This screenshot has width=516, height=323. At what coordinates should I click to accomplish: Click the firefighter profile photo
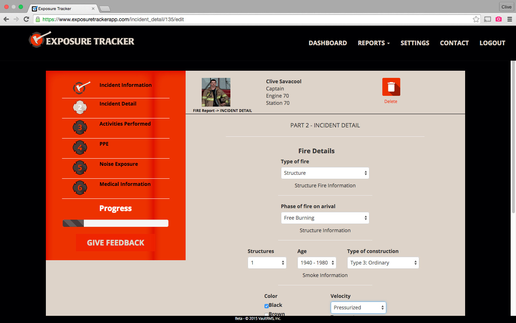pos(216,92)
